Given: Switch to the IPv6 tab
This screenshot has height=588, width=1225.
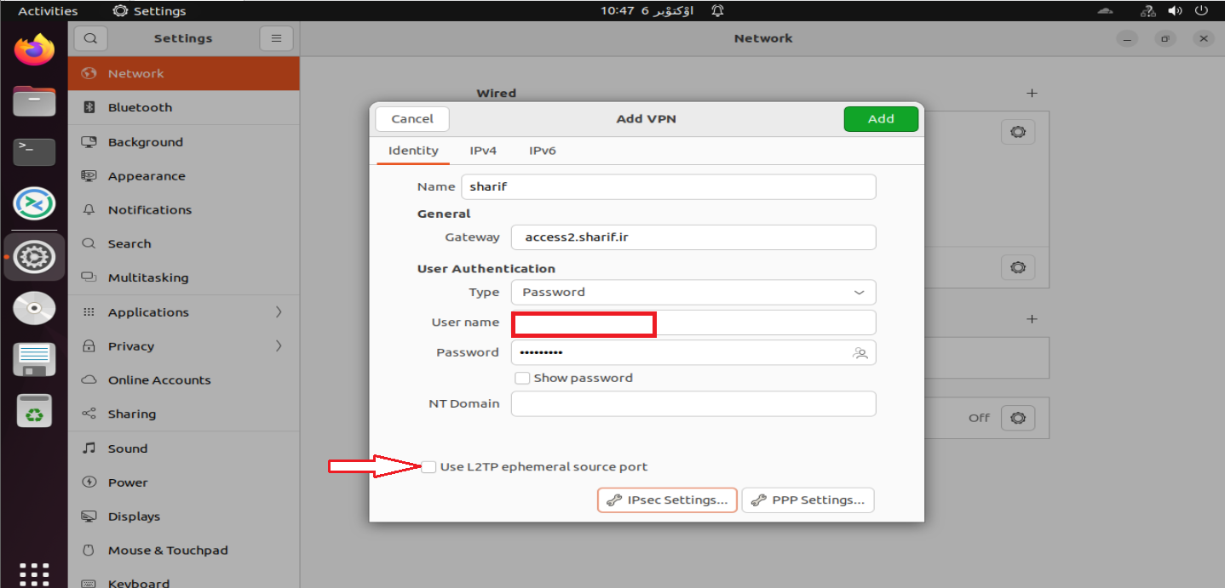Looking at the screenshot, I should click(542, 151).
